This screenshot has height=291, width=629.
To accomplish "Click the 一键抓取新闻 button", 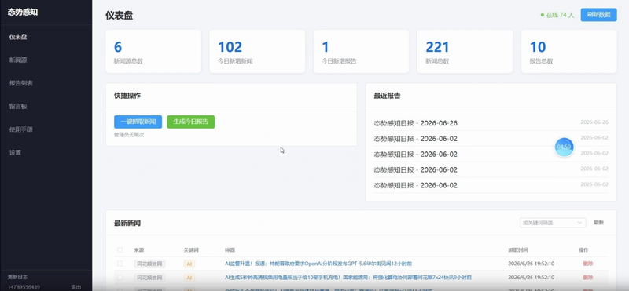I will click(138, 122).
